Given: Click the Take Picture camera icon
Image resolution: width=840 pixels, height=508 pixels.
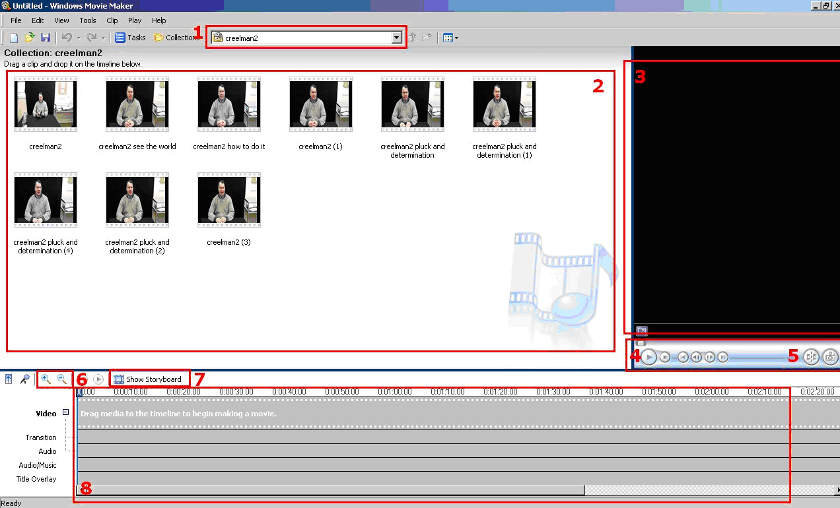Looking at the screenshot, I should click(830, 357).
